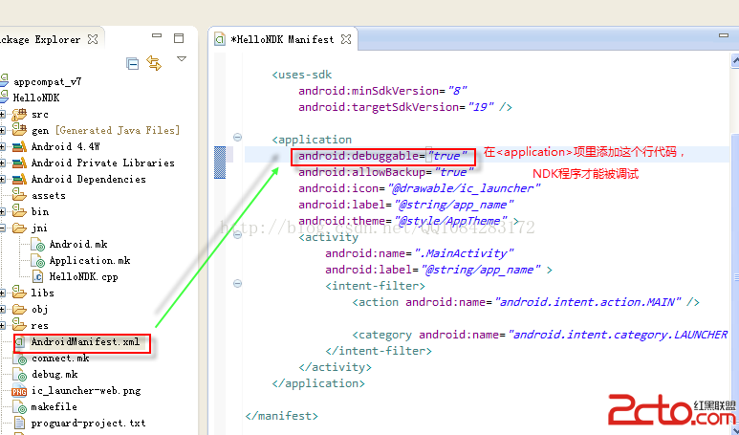The width and height of the screenshot is (739, 435).
Task: Click the jni folder icon
Action: coord(19,228)
